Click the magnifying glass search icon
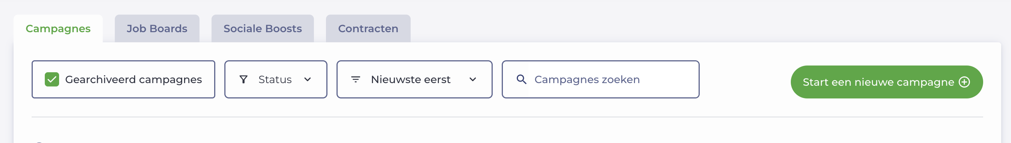The height and width of the screenshot is (143, 1011). [521, 80]
